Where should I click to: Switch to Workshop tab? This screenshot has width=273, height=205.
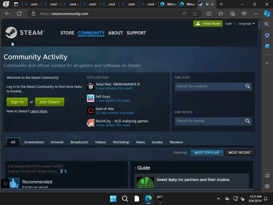coord(121,142)
